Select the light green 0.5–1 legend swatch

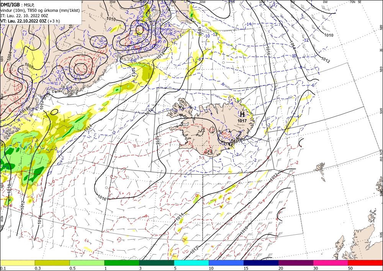(87, 263)
